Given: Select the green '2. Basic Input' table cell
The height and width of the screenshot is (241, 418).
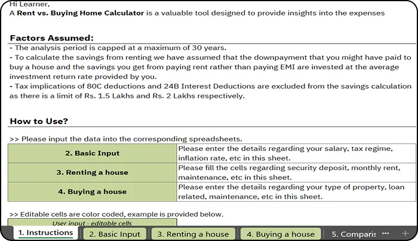Looking at the screenshot, I should point(92,153).
